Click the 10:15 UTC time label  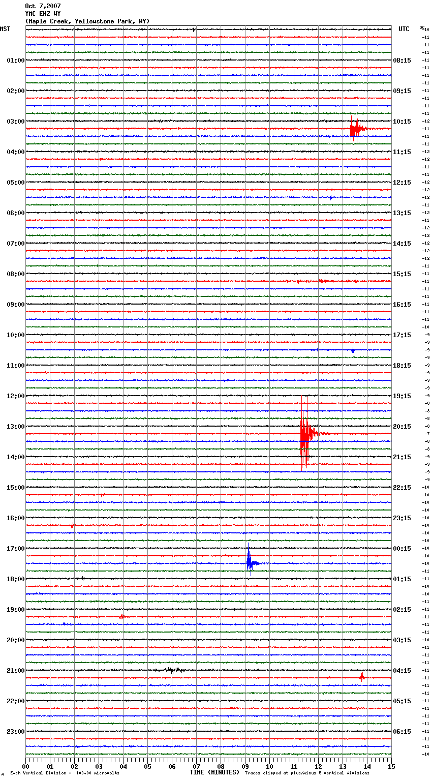click(402, 122)
